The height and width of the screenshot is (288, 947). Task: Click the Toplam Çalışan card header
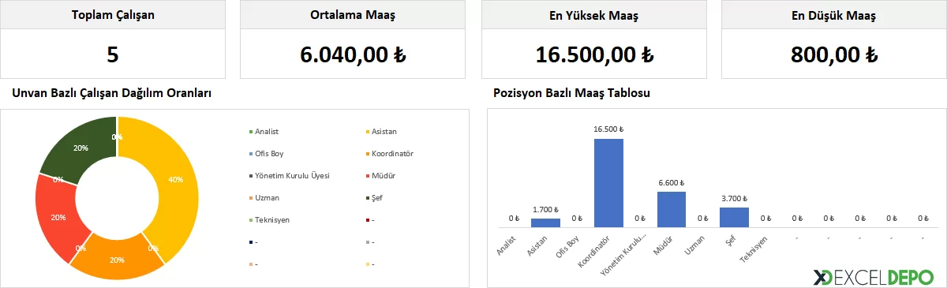point(112,16)
